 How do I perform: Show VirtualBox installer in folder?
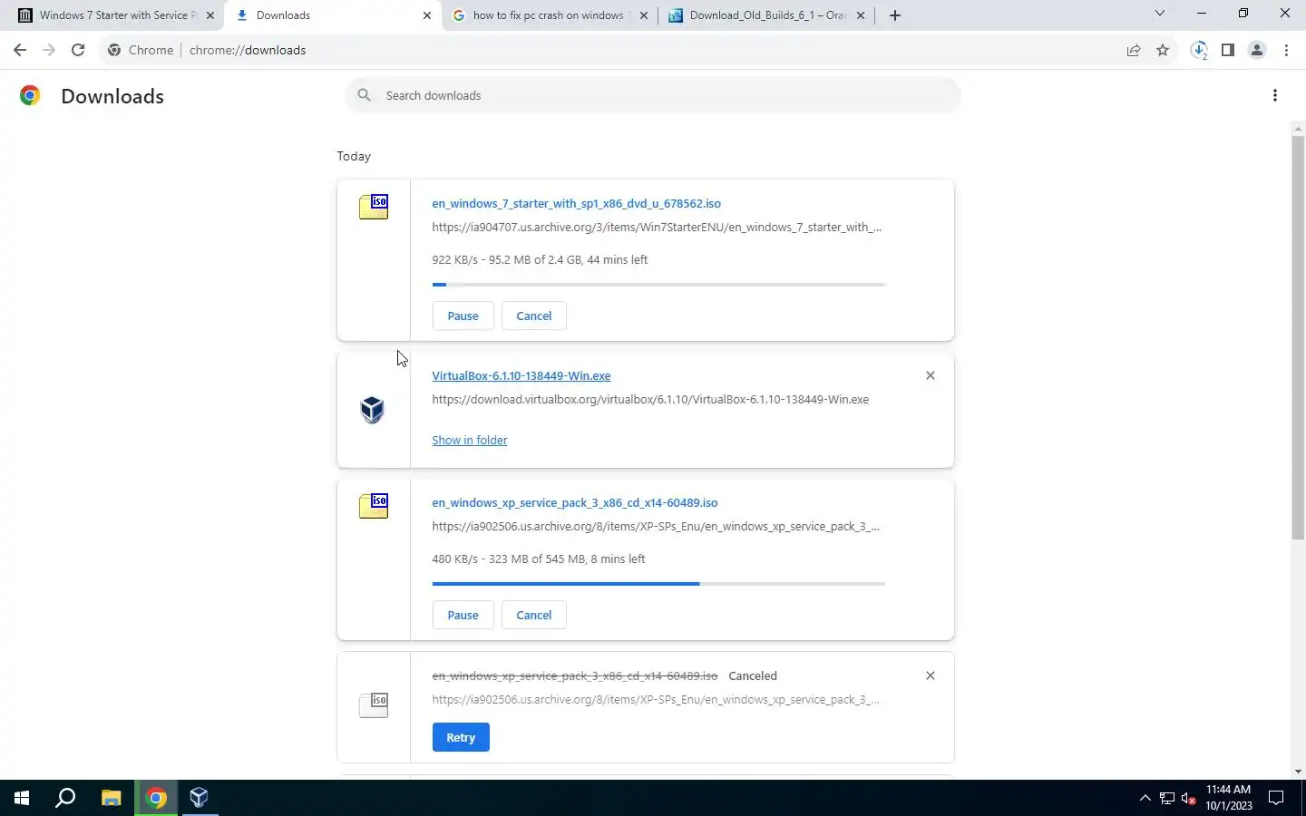coord(469,440)
